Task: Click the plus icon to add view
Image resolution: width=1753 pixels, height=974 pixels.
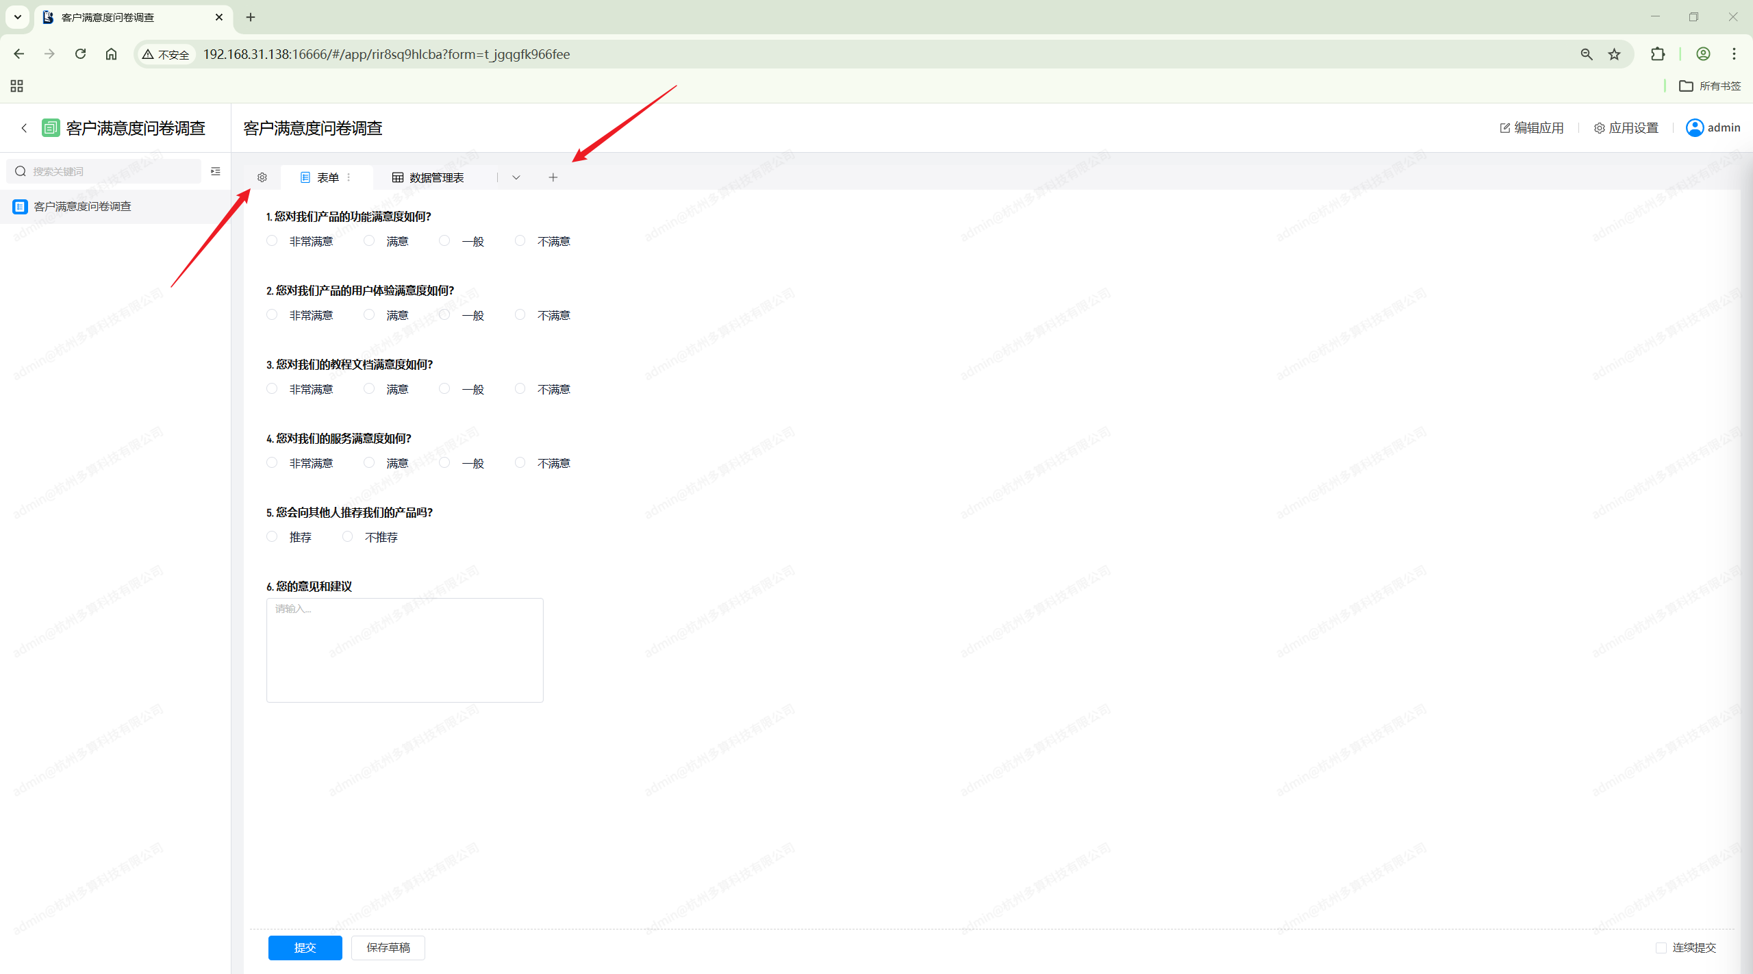Action: 553,177
